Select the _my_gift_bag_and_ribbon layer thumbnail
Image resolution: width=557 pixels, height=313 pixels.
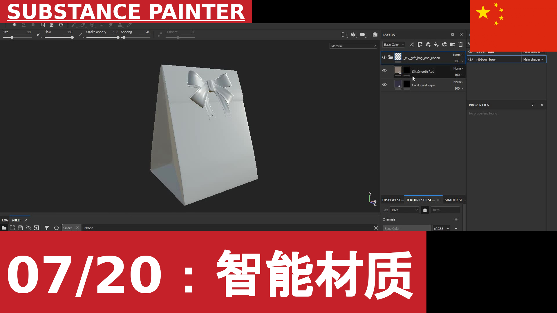(398, 57)
